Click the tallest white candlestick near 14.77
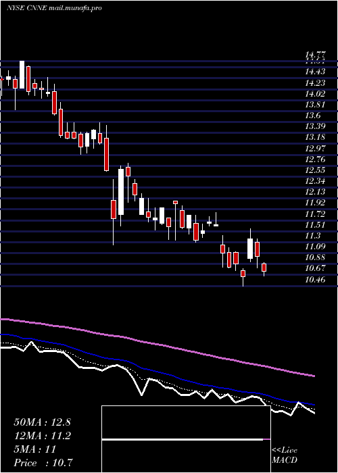Viewport: 338px width, 473px height. click(x=22, y=75)
